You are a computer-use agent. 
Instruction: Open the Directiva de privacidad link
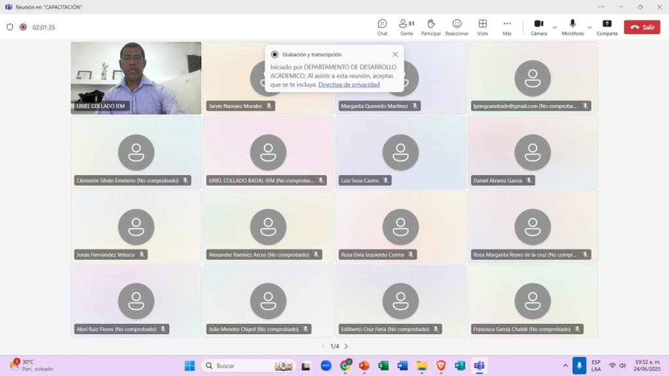(348, 85)
